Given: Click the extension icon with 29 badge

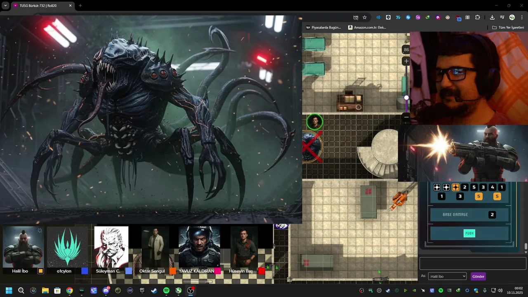Looking at the screenshot, I should 458,18.
